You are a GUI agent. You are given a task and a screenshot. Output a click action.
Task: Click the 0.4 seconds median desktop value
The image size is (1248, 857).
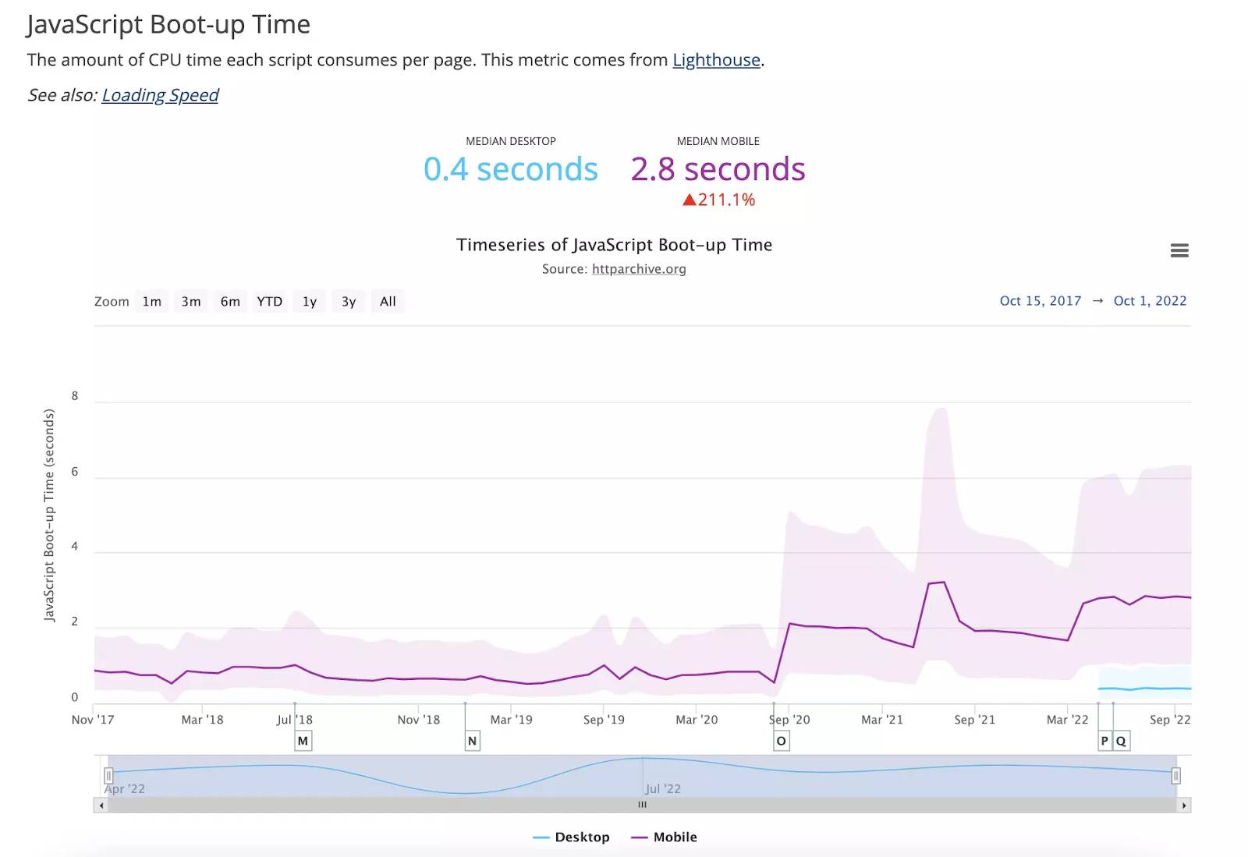click(511, 169)
